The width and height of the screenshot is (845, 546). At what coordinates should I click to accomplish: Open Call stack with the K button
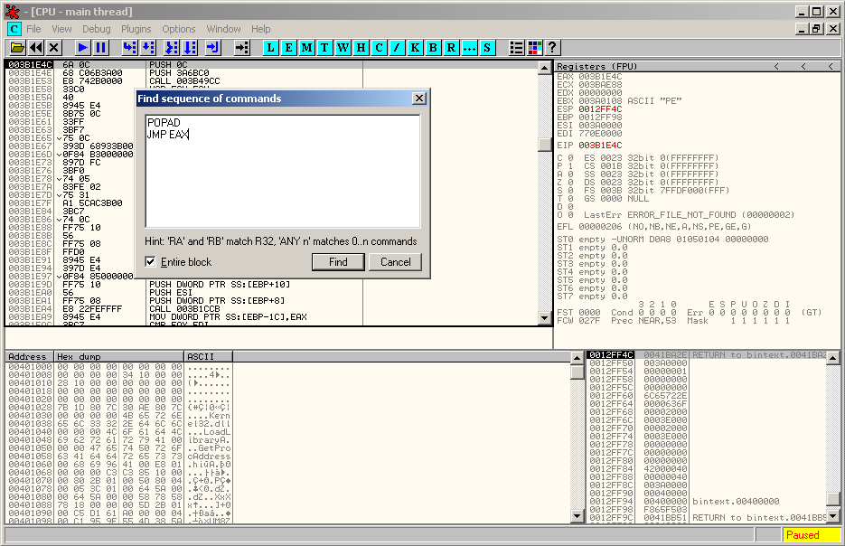(415, 47)
